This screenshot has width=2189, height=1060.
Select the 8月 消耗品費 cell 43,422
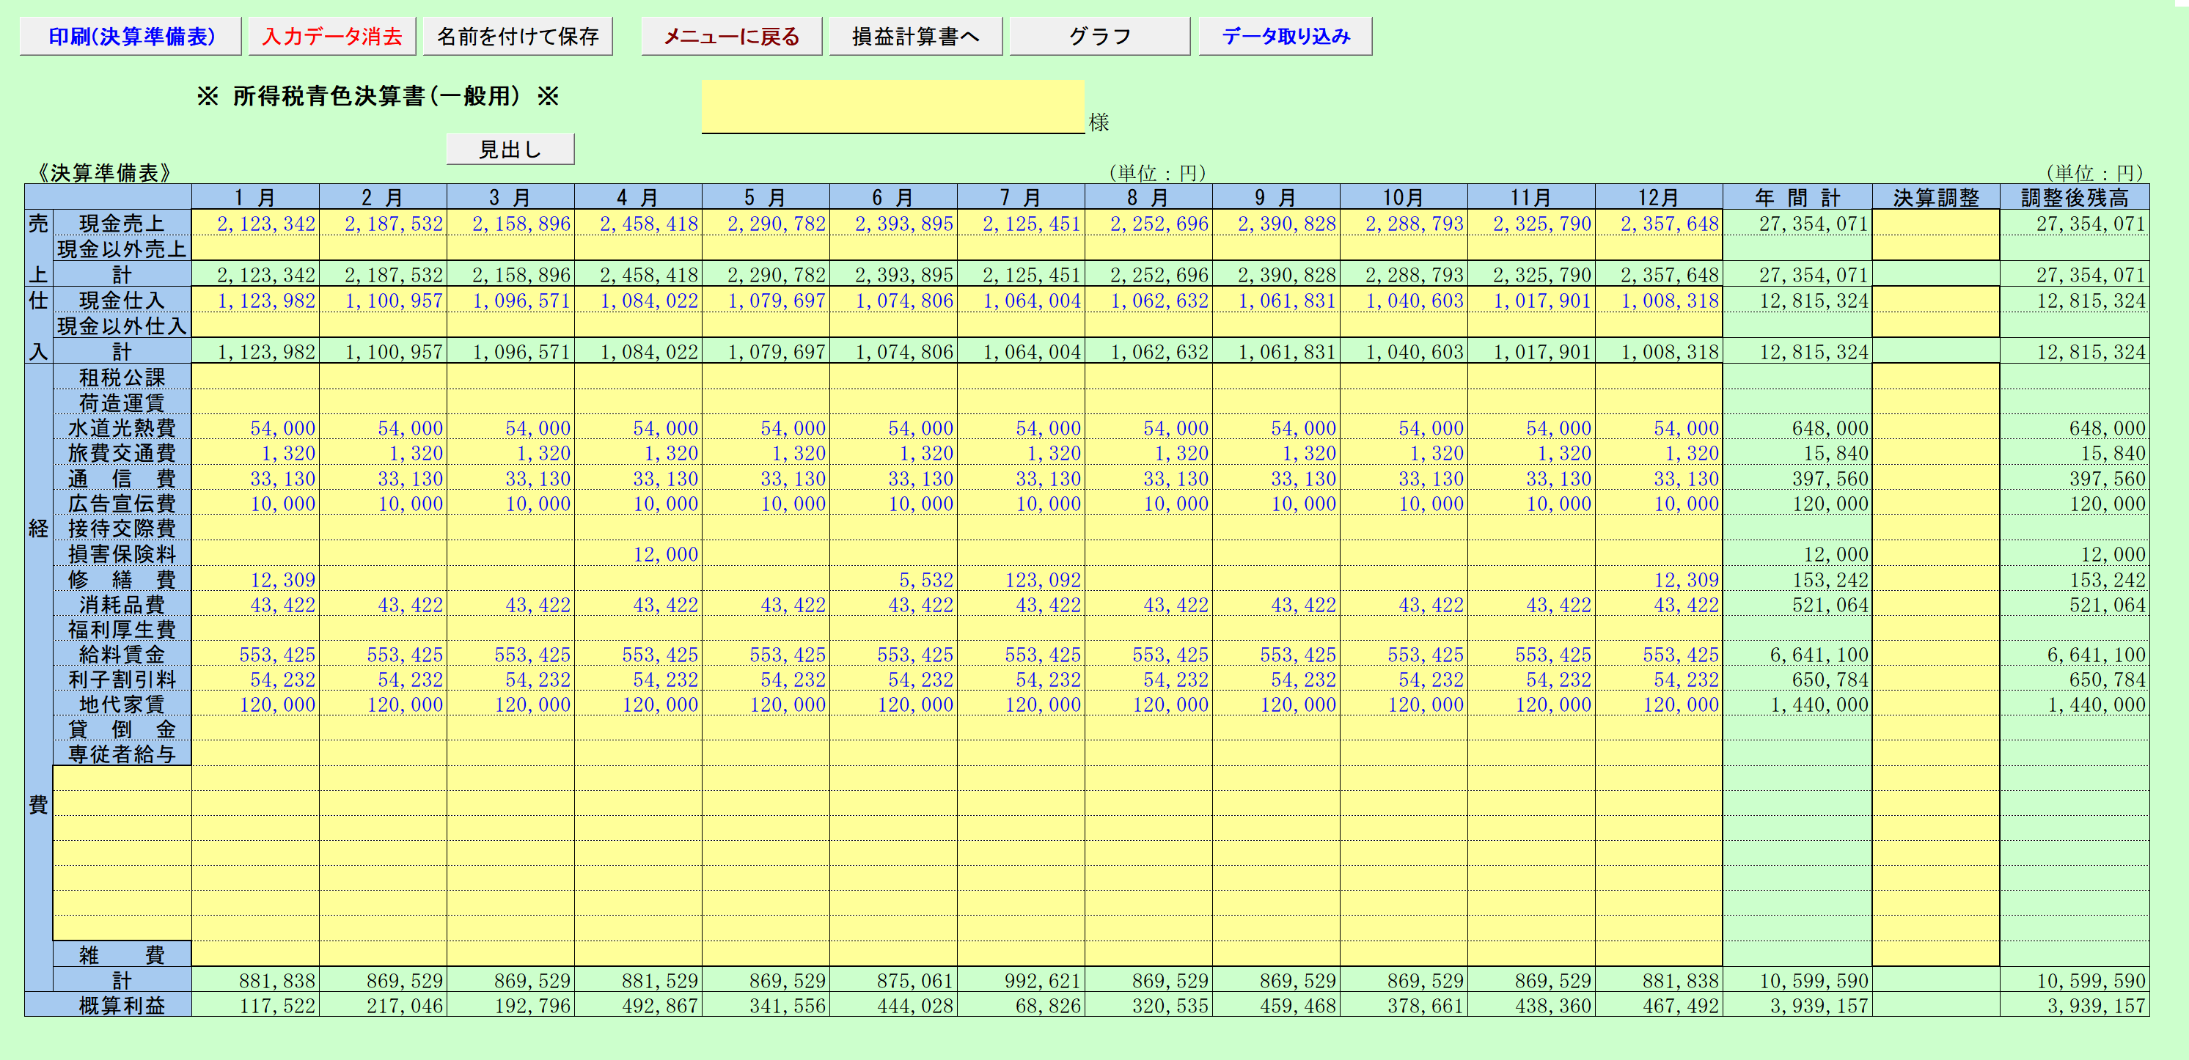tap(1149, 604)
